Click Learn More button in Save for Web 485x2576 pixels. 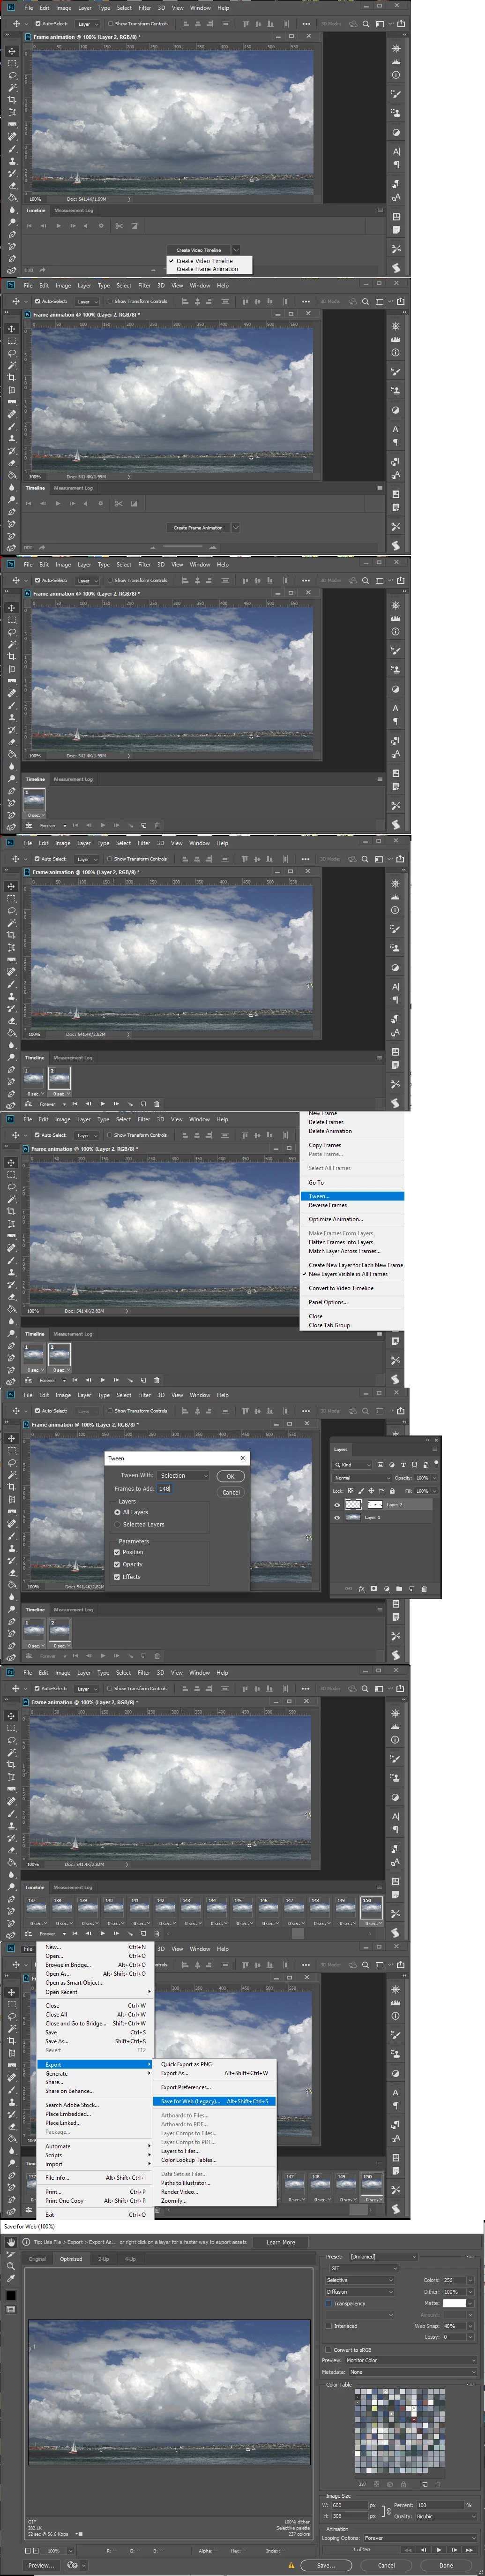[280, 2242]
